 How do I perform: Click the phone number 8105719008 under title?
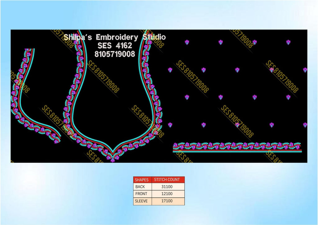[x=115, y=54]
